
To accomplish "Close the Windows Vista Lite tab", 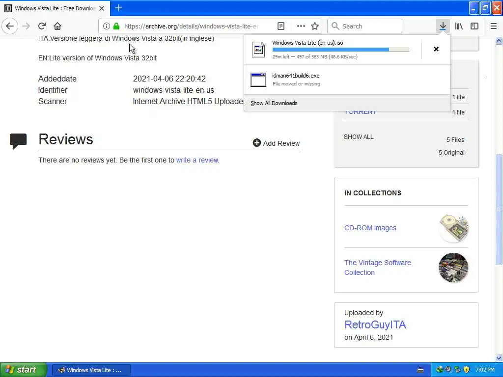I will tap(102, 8).
